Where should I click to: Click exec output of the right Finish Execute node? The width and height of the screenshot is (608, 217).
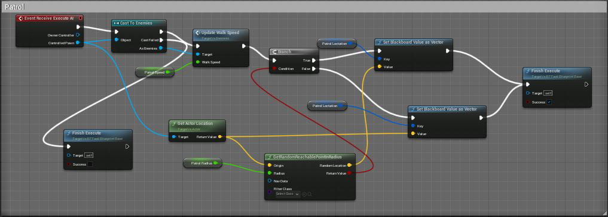[x=586, y=84]
